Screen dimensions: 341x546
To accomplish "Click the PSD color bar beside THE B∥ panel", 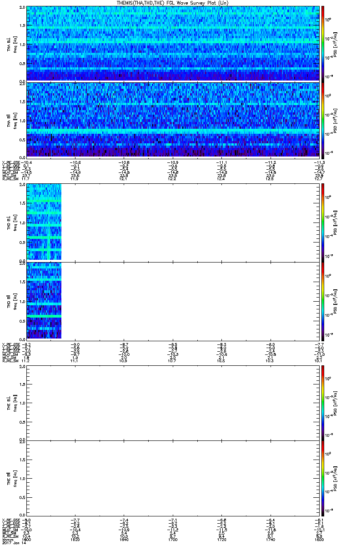I will [x=323, y=478].
